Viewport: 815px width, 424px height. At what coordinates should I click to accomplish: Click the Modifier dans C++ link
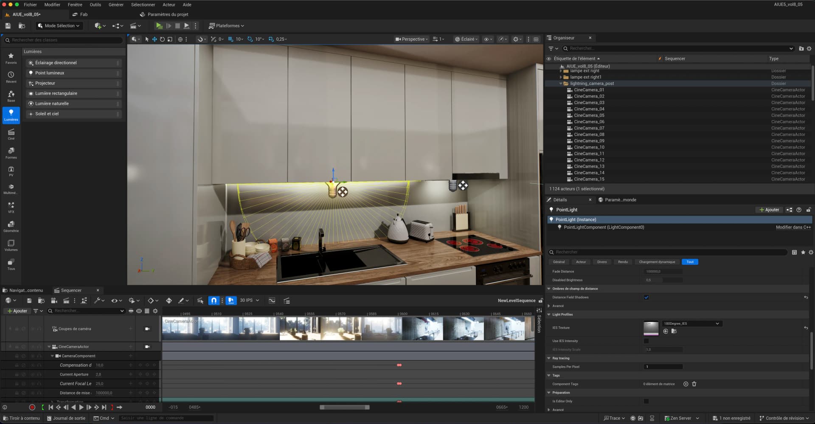(x=793, y=227)
